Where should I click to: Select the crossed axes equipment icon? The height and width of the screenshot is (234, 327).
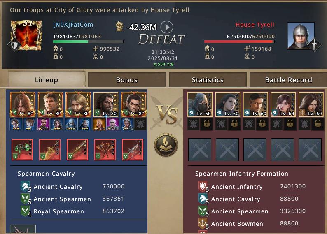tap(105, 150)
